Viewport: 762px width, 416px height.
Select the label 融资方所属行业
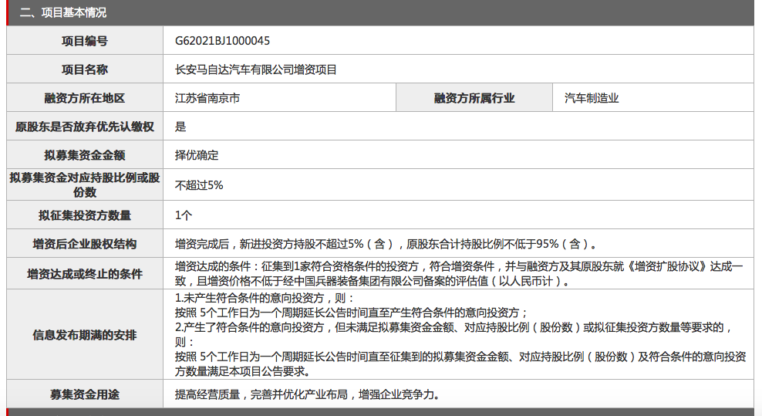(474, 98)
